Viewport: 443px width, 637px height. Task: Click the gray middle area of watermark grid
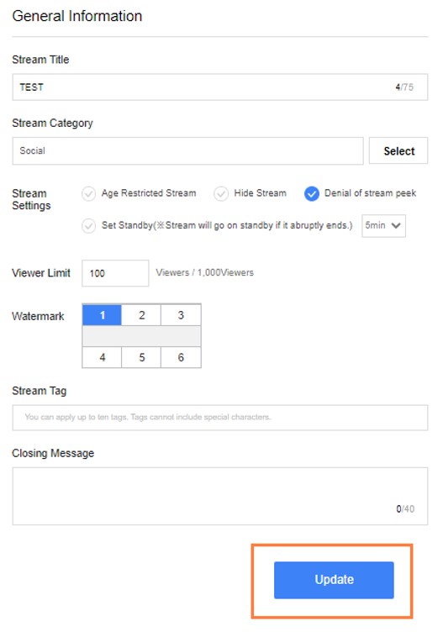(x=141, y=336)
